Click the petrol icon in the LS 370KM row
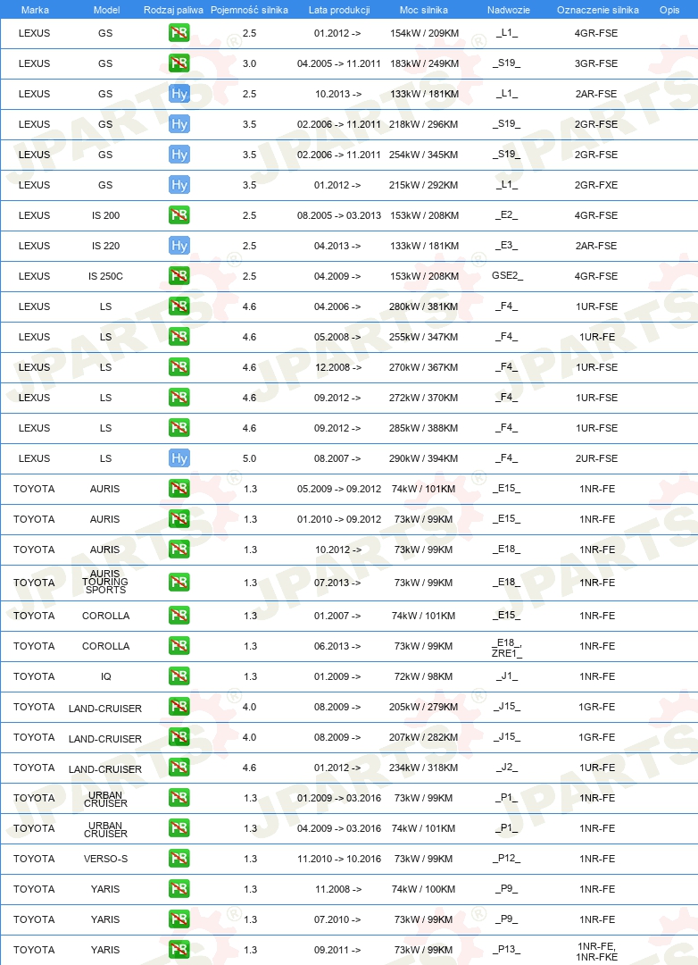Viewport: 698px width, 965px height. [179, 398]
